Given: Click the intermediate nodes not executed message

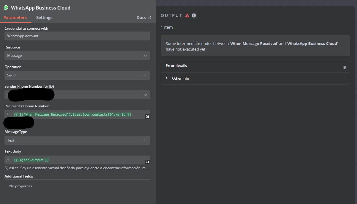Looking at the screenshot, I should (255, 46).
